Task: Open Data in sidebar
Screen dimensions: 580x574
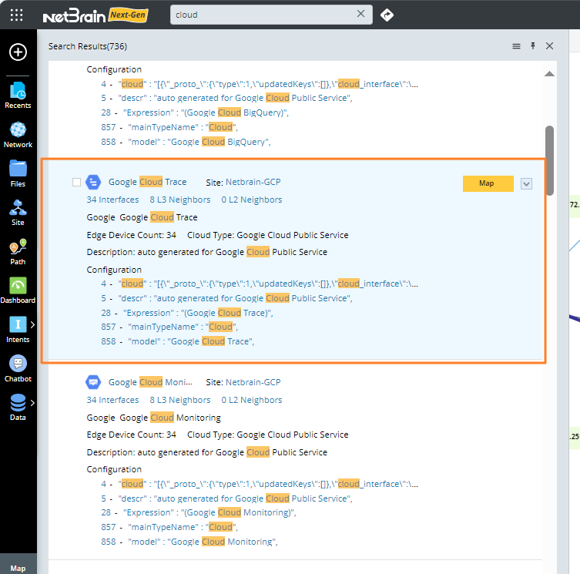Action: (x=18, y=408)
